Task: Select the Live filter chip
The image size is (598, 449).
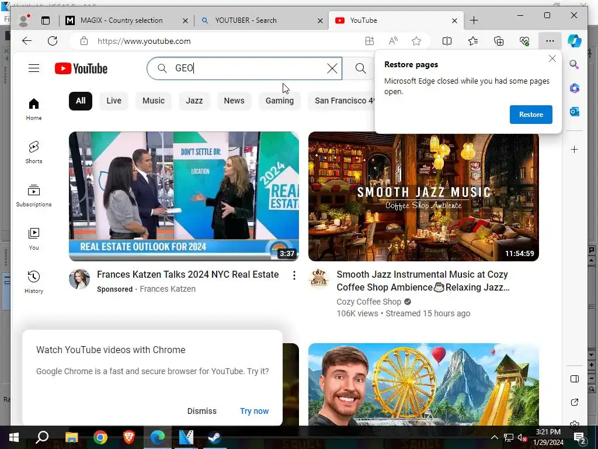Action: [114, 101]
